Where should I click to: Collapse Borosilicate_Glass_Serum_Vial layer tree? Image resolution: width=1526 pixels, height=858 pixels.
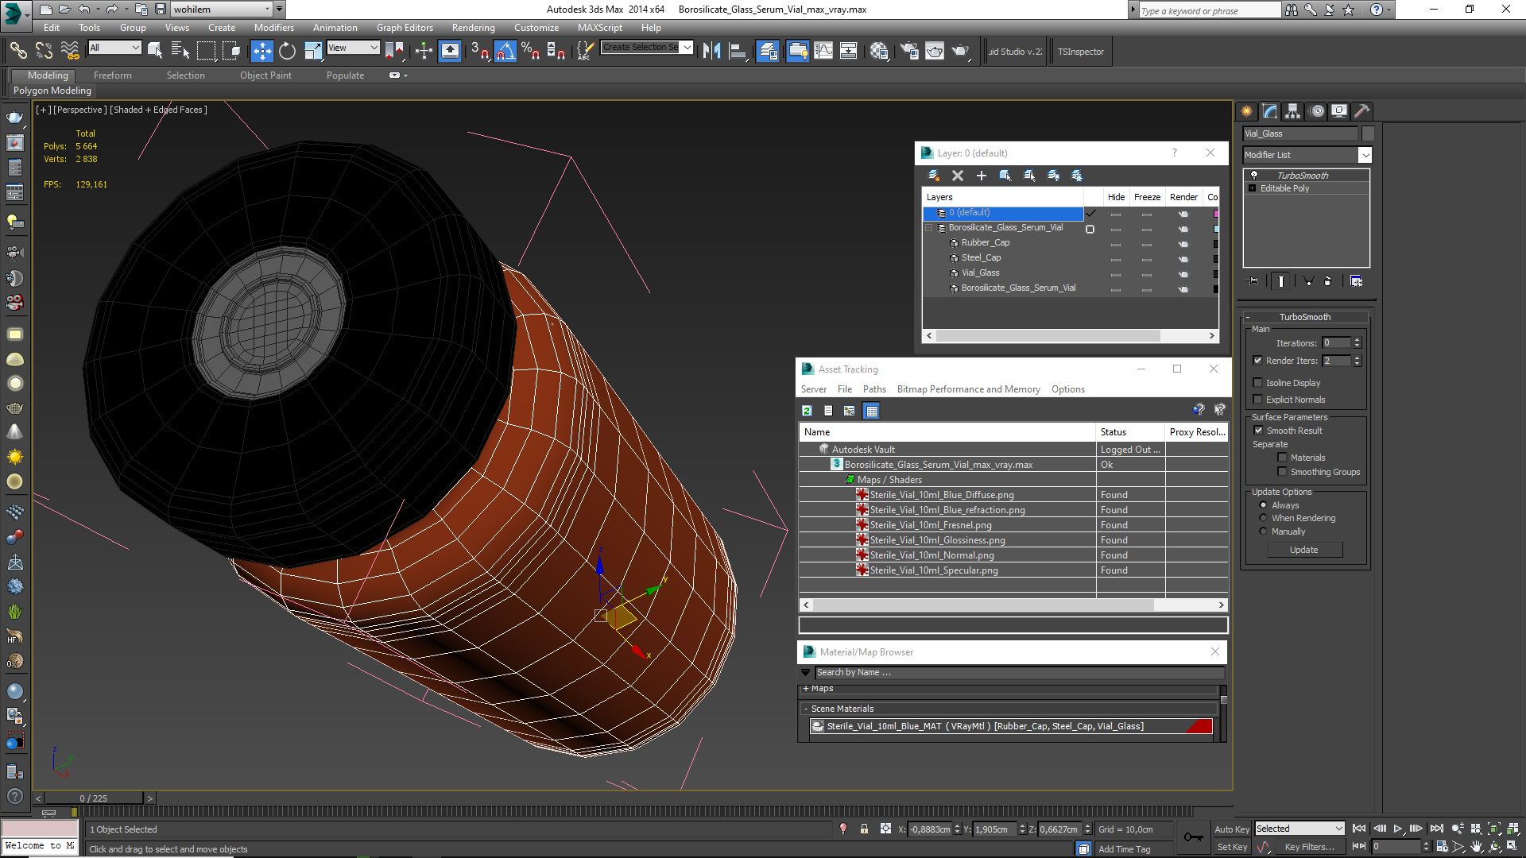[x=928, y=227]
